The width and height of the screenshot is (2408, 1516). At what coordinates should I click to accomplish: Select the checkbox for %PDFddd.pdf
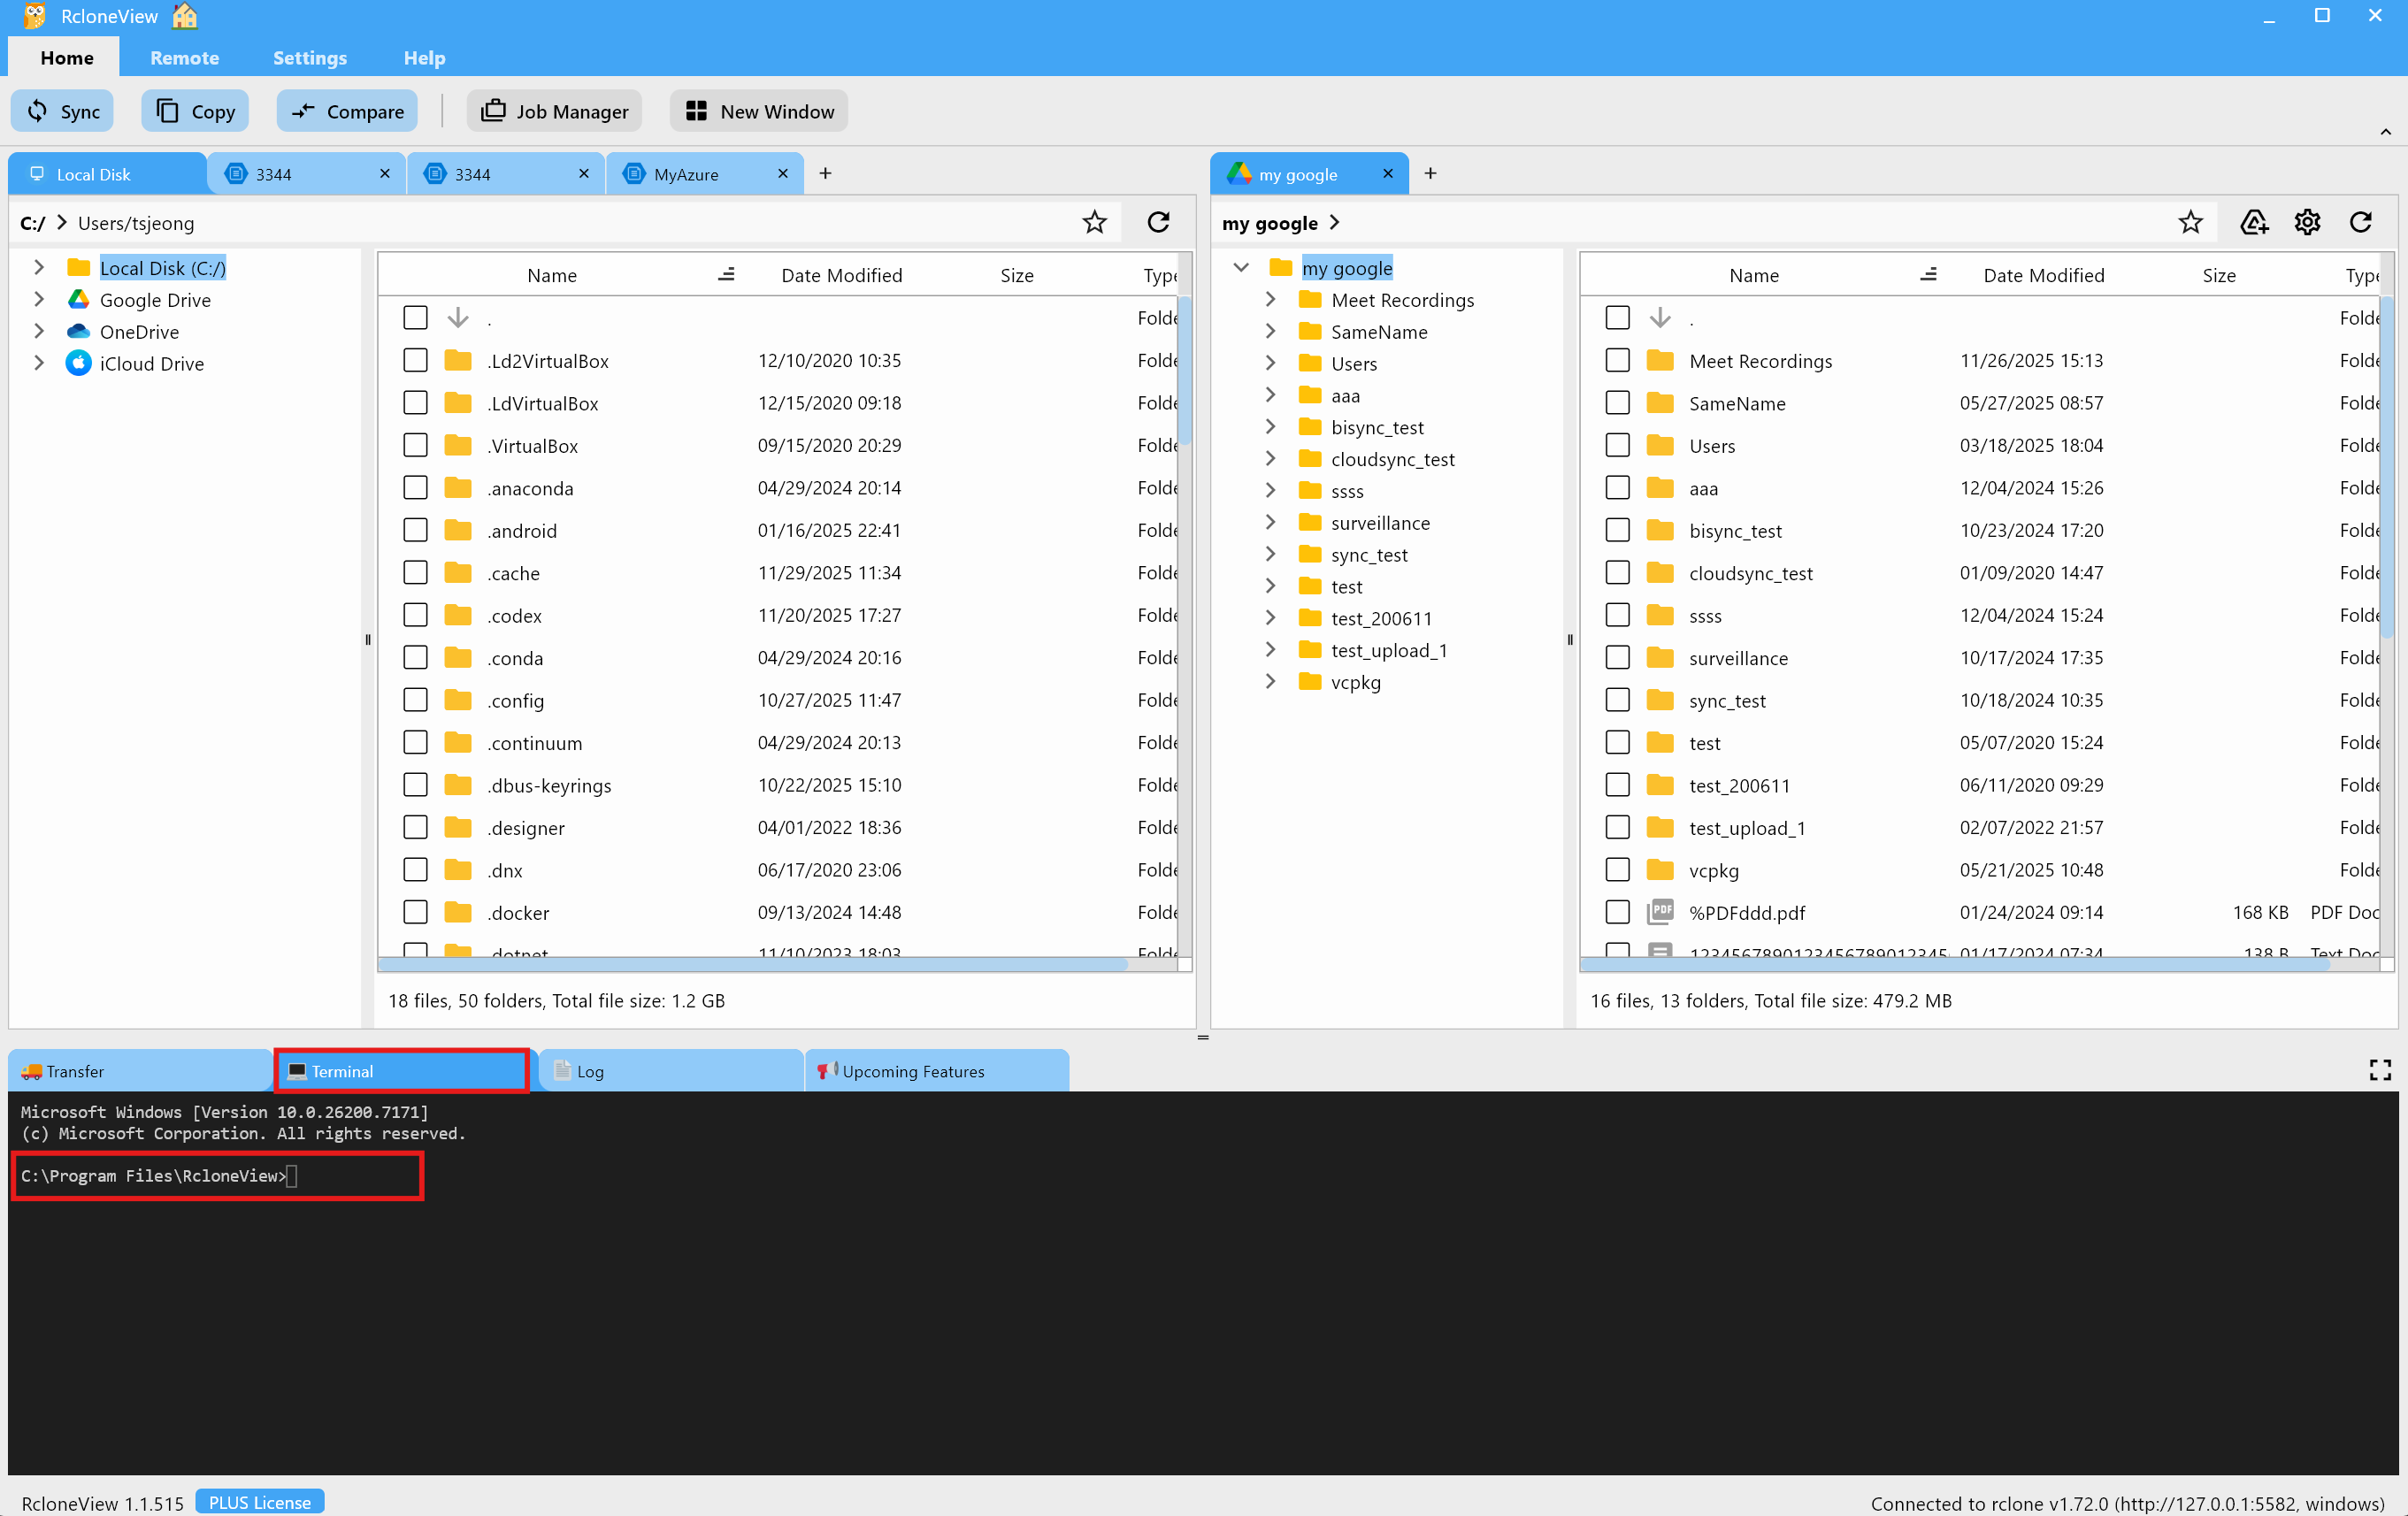(x=1618, y=911)
